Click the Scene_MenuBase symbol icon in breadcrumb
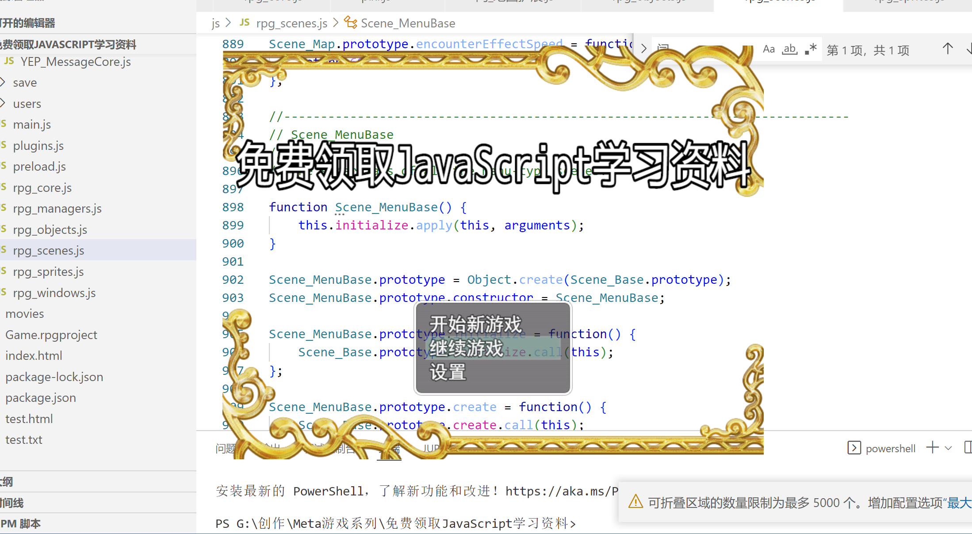Image resolution: width=972 pixels, height=534 pixels. 350,22
